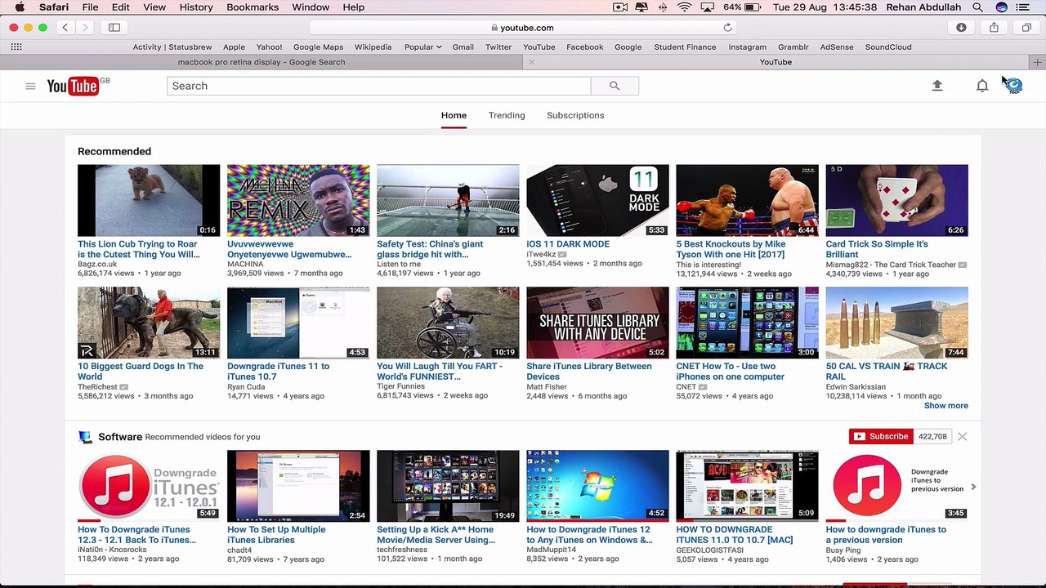Image resolution: width=1046 pixels, height=588 pixels.
Task: Open the notifications bell
Action: pos(982,86)
